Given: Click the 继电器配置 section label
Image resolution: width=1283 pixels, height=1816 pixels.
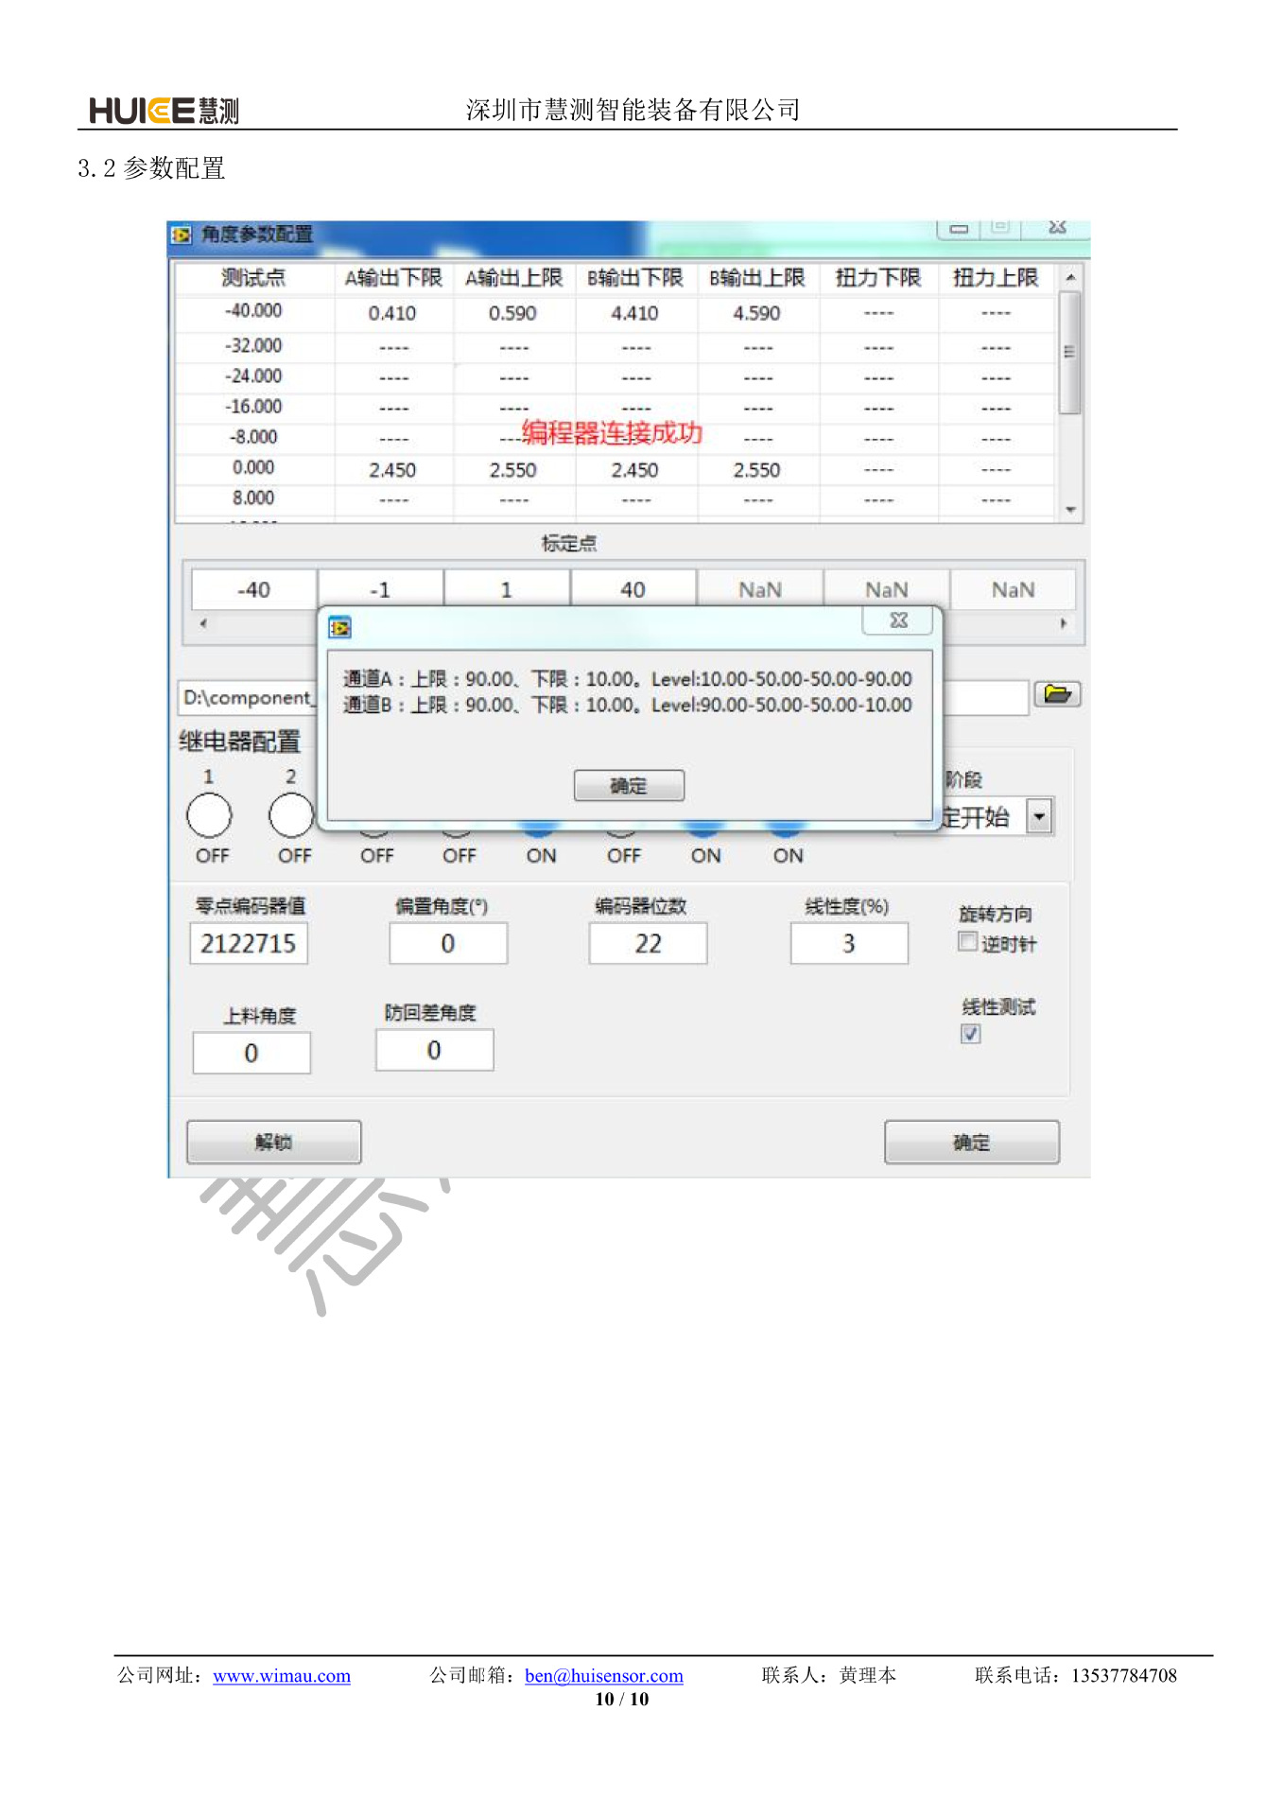Looking at the screenshot, I should tap(239, 742).
